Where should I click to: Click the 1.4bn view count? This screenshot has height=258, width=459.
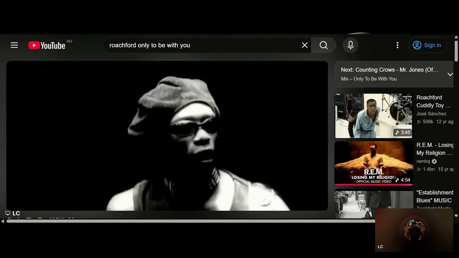426,169
